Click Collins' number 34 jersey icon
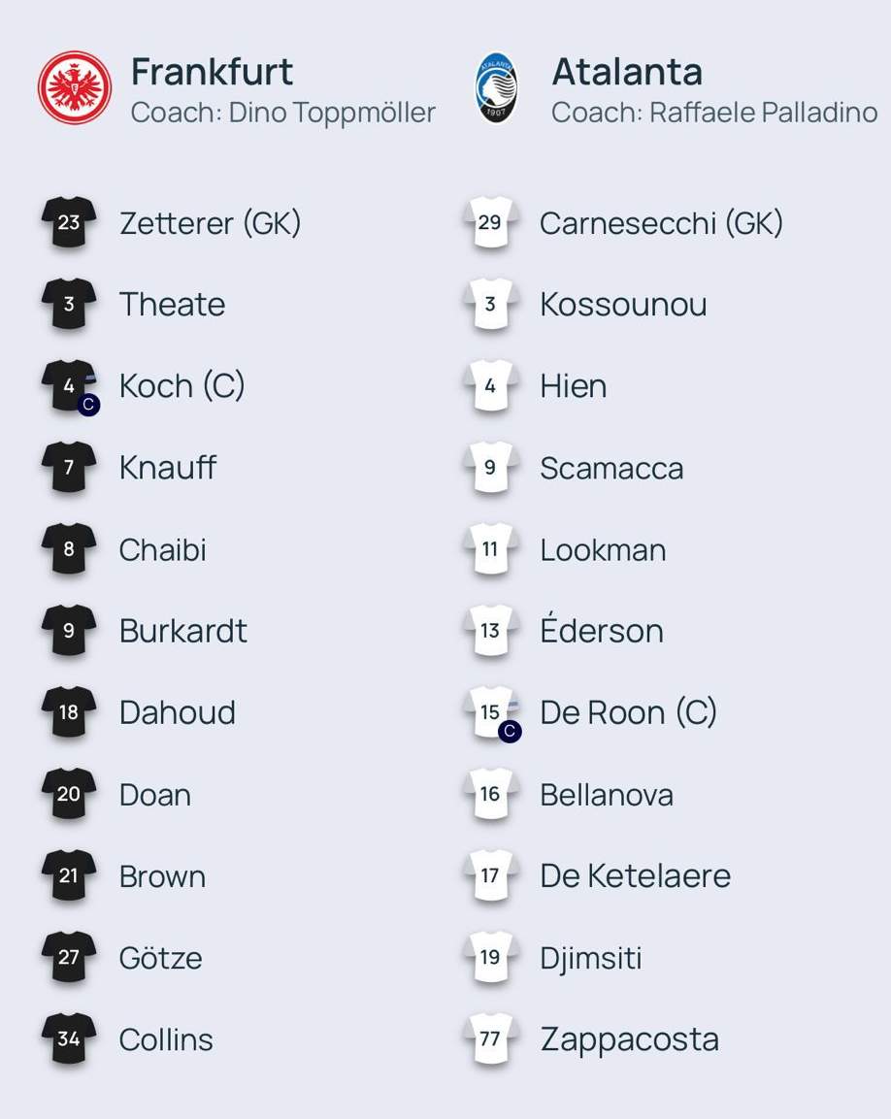Viewport: 891px width, 1119px height. point(68,1039)
